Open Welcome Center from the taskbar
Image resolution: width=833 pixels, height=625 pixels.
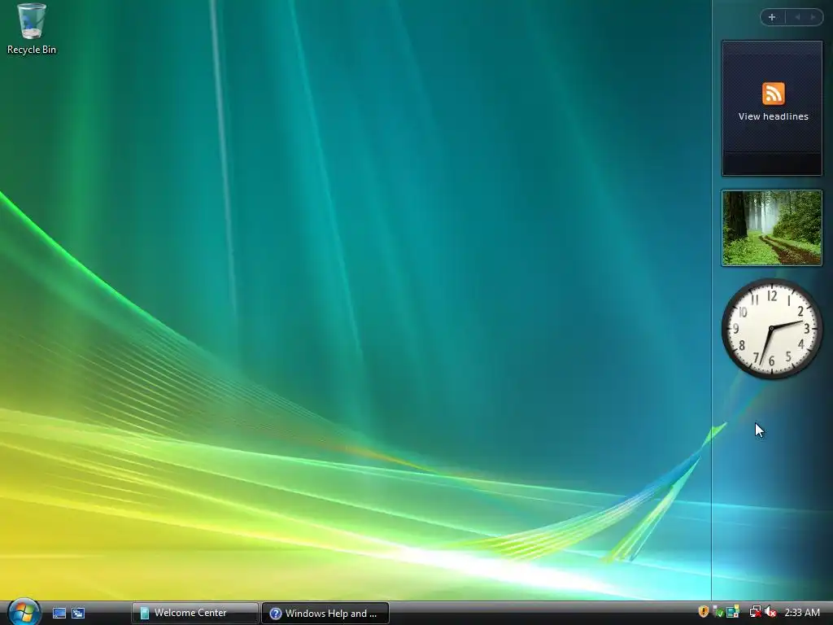point(194,614)
